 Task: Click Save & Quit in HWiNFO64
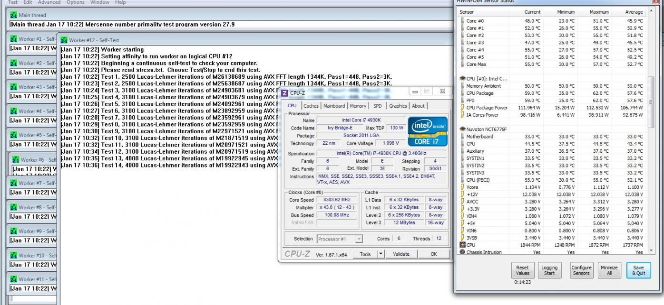(638, 270)
